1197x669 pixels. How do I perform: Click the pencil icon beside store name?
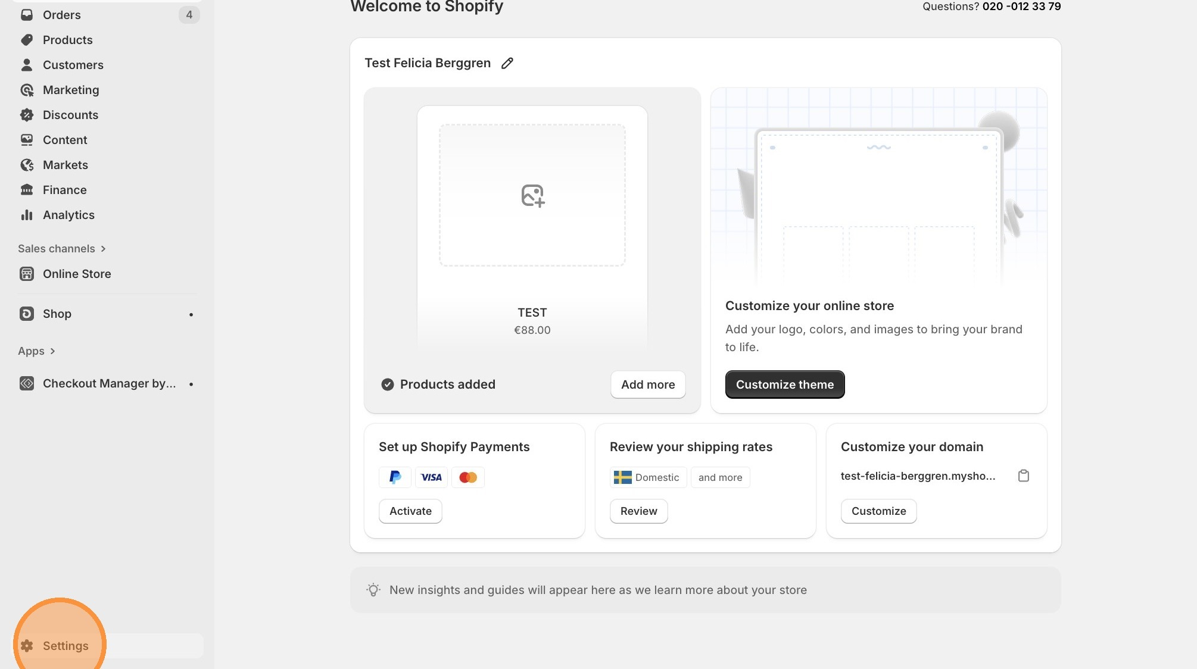507,63
